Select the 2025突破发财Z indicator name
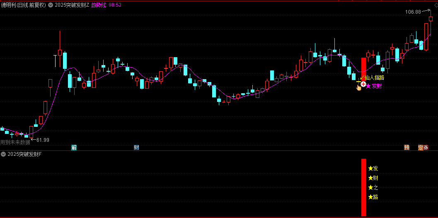This screenshot has width=438, height=218. [x=72, y=5]
